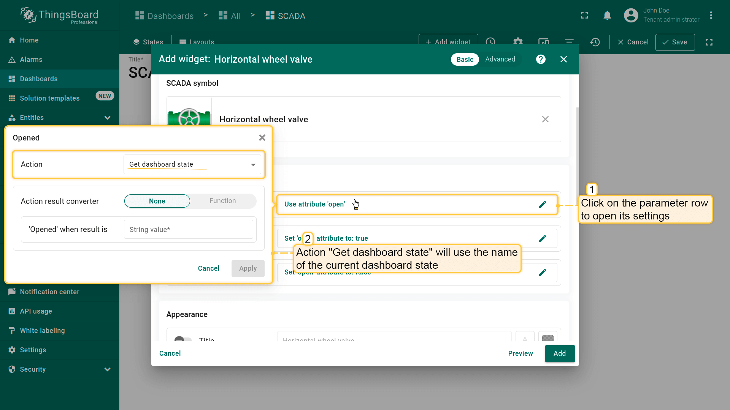
Task: Click Preview in the widget dialog
Action: pyautogui.click(x=520, y=353)
